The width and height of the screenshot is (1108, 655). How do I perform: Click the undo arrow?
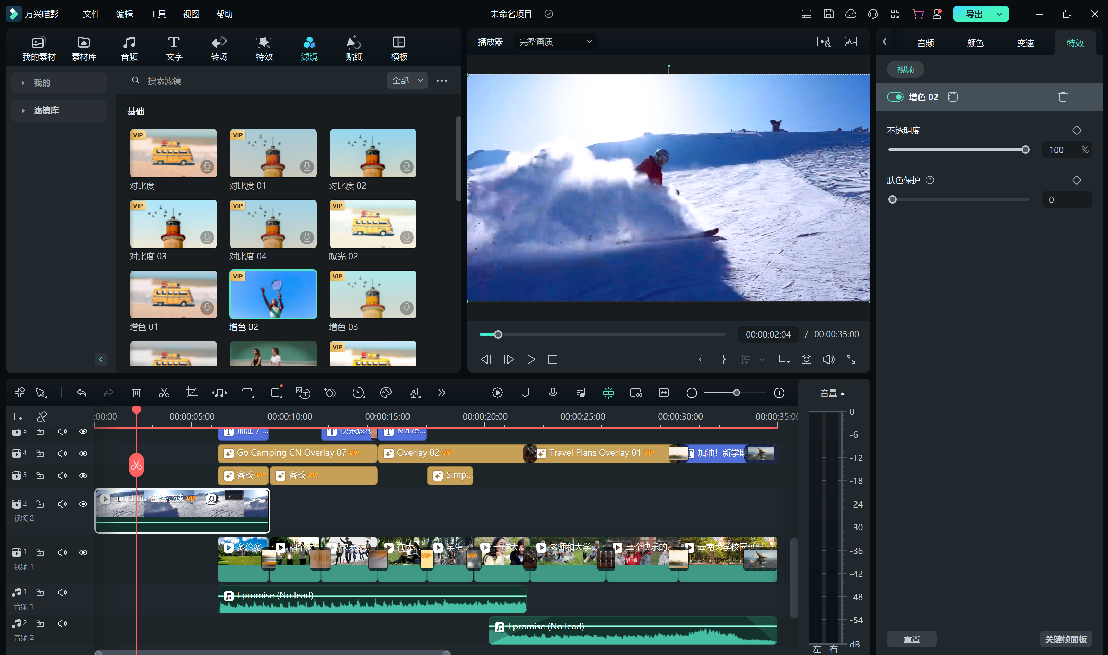tap(81, 392)
